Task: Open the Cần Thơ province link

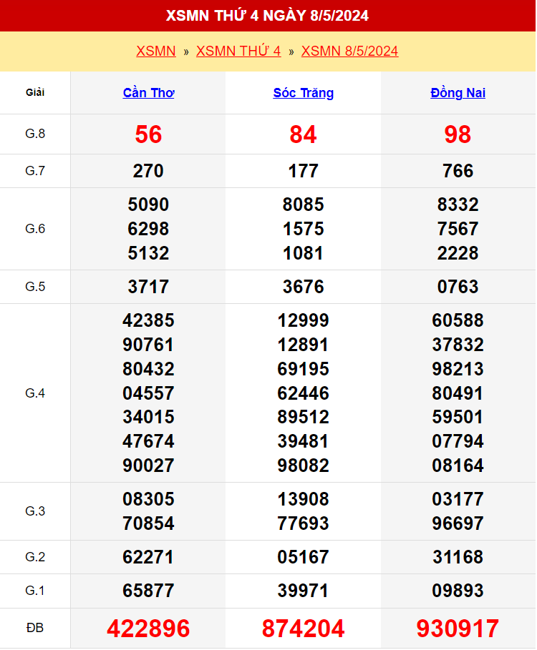Action: [148, 93]
